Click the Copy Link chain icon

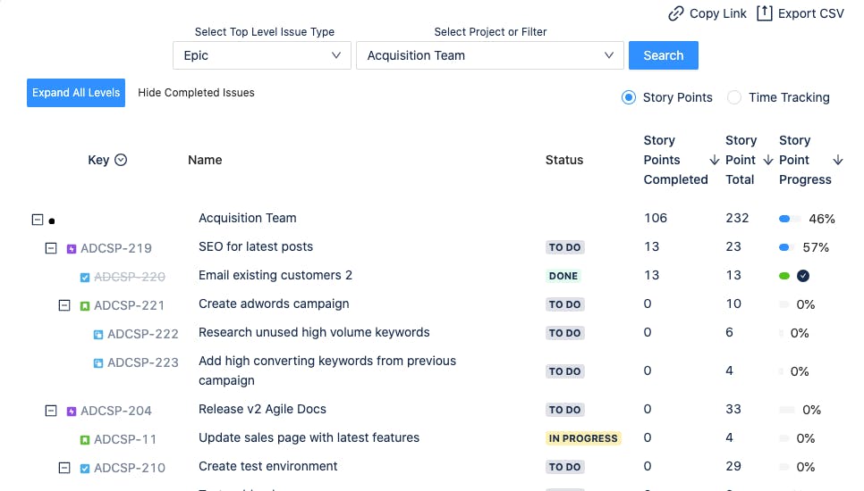point(676,13)
